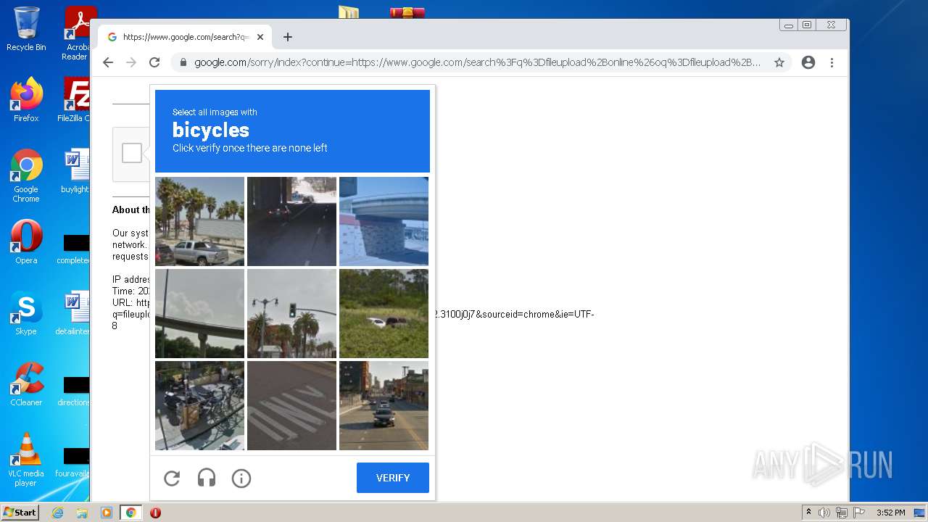Viewport: 928px width, 522px height.
Task: Open Windows Explorer from the taskbar
Action: (82, 513)
